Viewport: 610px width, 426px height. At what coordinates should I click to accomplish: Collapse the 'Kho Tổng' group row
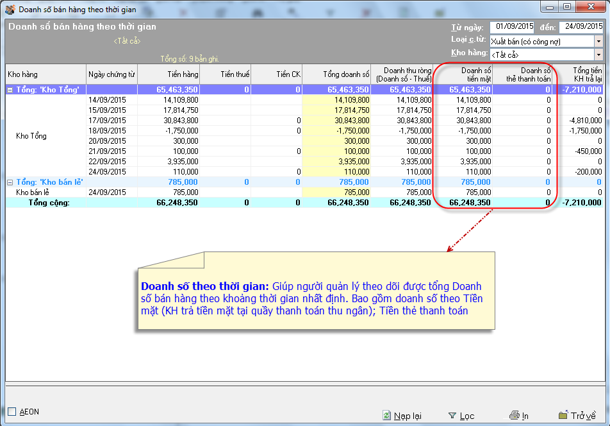pyautogui.click(x=10, y=90)
